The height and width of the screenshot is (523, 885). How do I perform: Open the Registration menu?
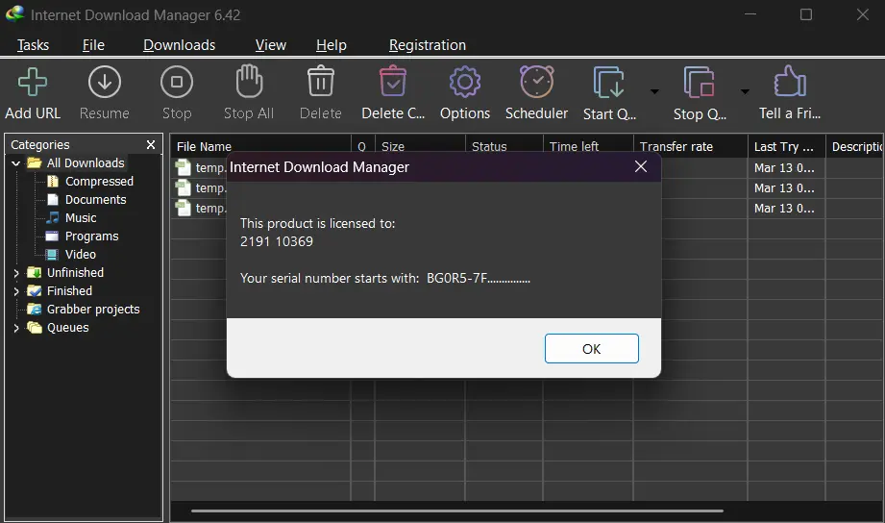click(x=428, y=45)
